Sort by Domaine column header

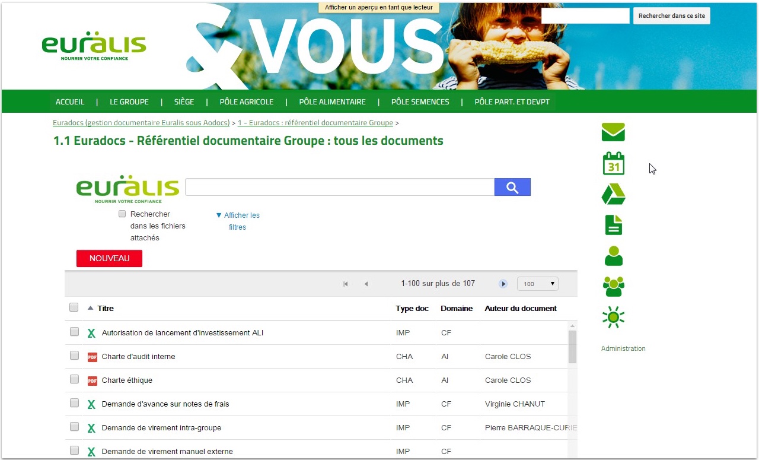[x=457, y=308]
